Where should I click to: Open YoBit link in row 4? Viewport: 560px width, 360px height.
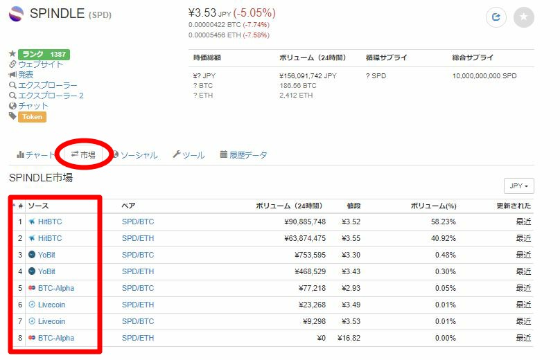click(47, 271)
